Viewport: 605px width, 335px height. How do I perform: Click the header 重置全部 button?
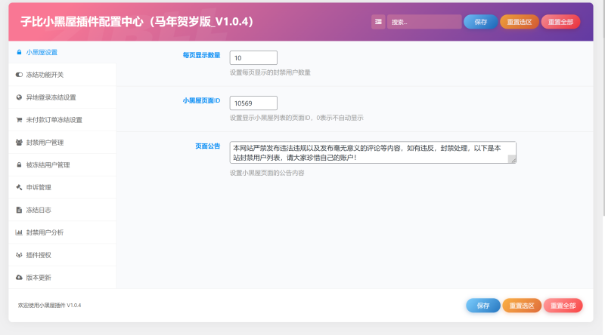(560, 22)
